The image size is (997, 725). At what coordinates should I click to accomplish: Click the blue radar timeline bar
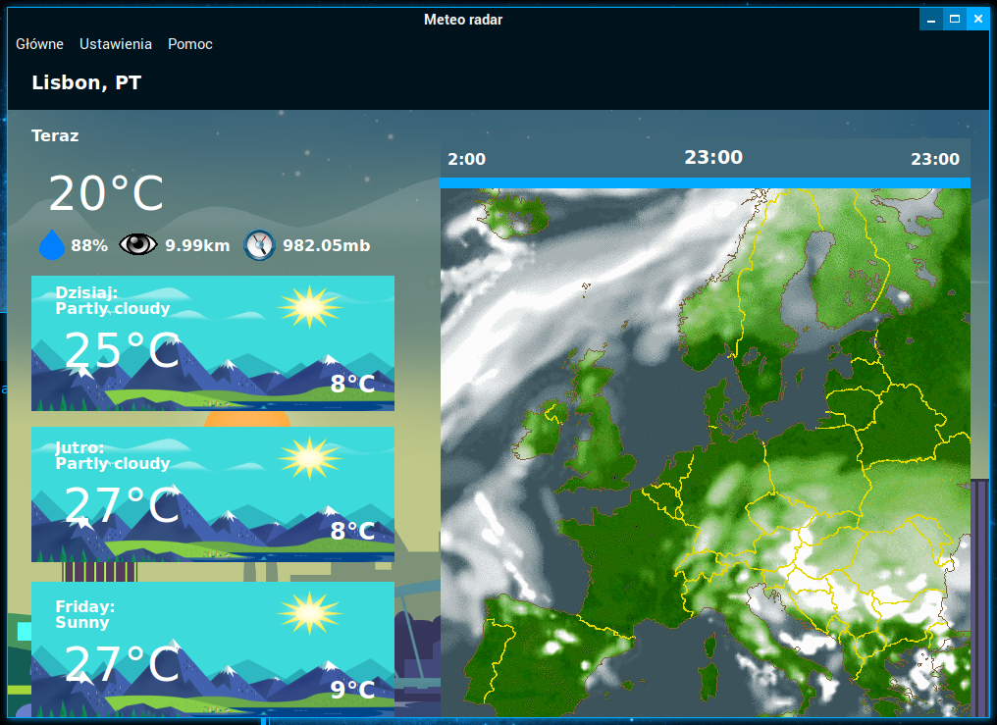(x=706, y=183)
